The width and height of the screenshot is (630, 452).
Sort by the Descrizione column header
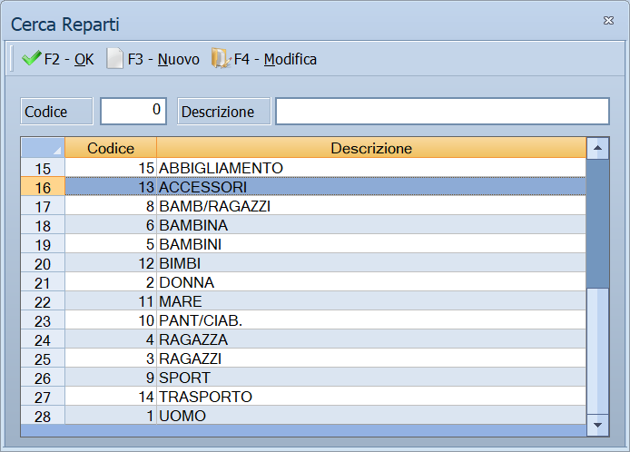[371, 148]
